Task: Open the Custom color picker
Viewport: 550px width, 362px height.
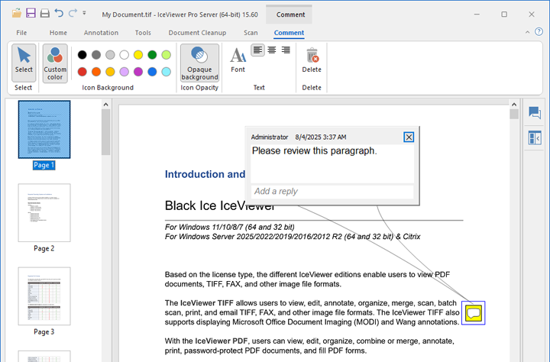Action: pos(55,62)
